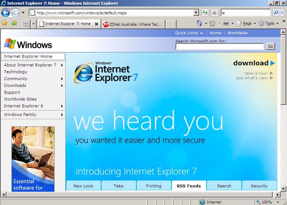Click the Add to Favorites icon
This screenshot has width=287, height=205.
pos(14,23)
